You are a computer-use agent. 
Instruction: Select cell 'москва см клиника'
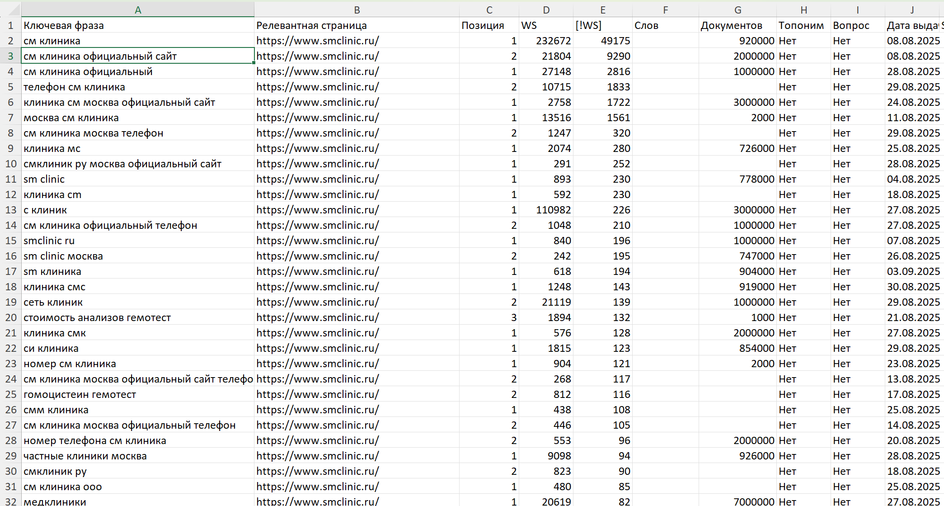(x=138, y=118)
